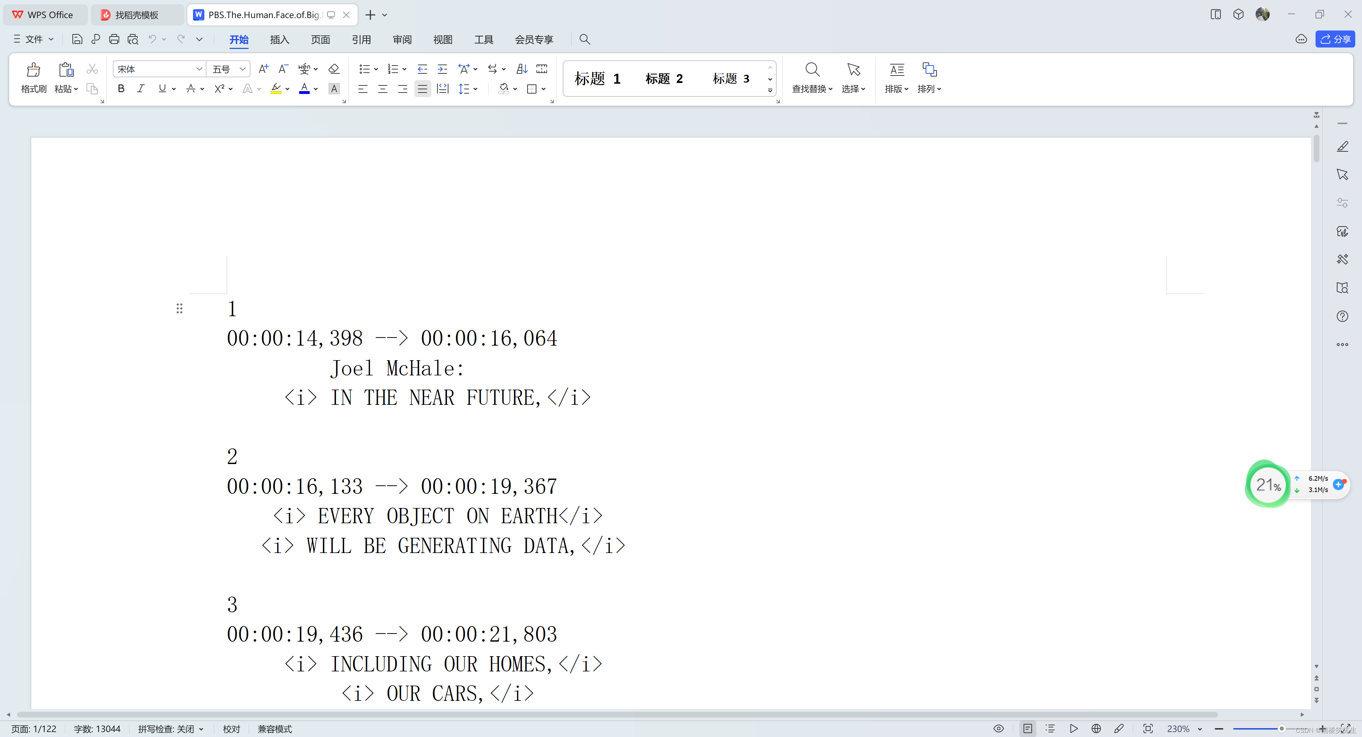Toggle eye protection mode in status bar

pyautogui.click(x=998, y=728)
